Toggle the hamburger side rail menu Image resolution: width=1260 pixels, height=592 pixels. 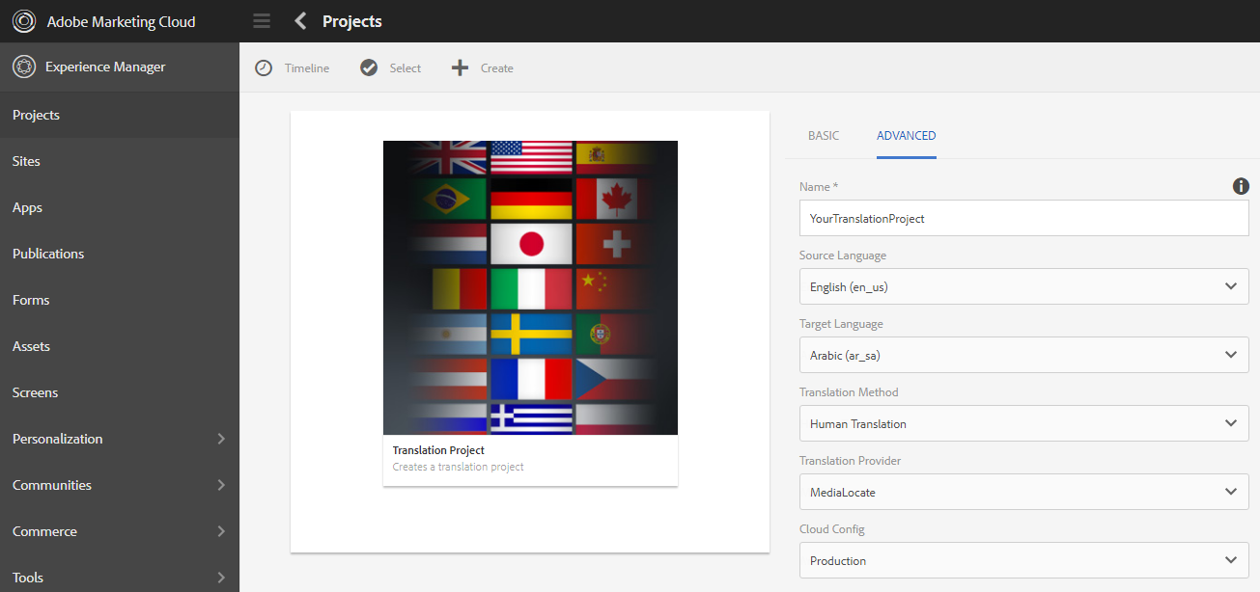click(x=262, y=21)
